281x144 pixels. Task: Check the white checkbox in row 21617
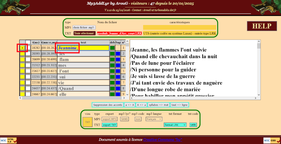click(28, 71)
